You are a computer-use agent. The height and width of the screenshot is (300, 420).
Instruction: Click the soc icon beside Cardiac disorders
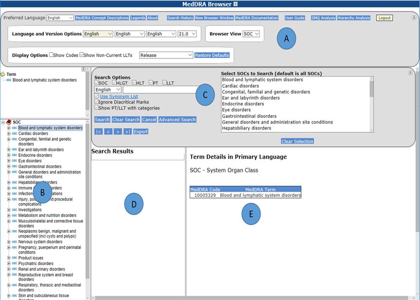[x=14, y=133]
